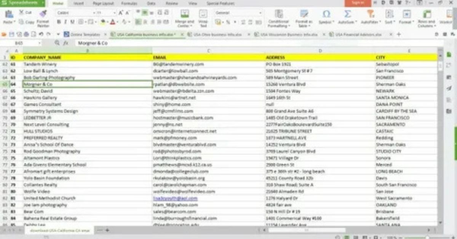
Task: Click the font color red A swatch
Action: tap(113, 22)
